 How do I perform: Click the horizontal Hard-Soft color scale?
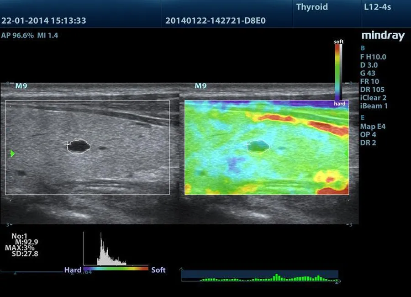click(116, 269)
